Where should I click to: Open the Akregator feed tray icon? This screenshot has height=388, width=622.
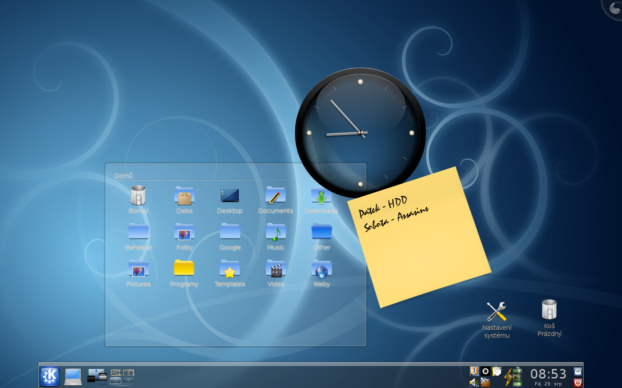[474, 371]
